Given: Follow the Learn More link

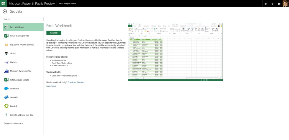Looking at the screenshot, I should (51, 86).
